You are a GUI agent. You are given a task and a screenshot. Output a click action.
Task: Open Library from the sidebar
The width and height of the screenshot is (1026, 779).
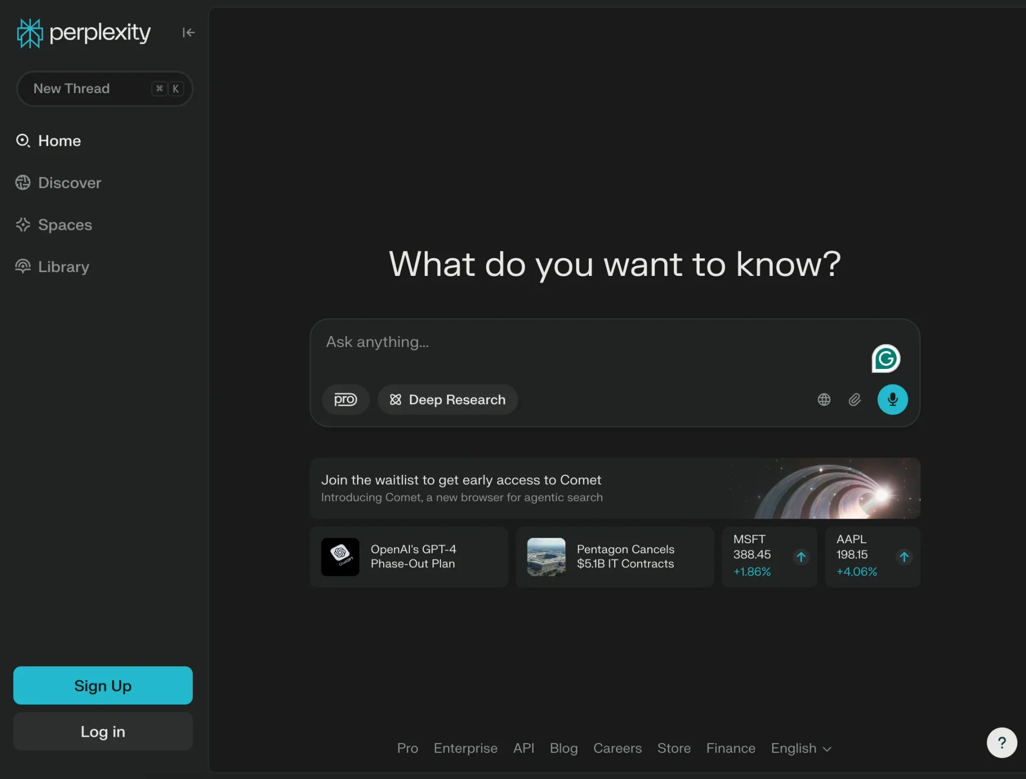[52, 266]
